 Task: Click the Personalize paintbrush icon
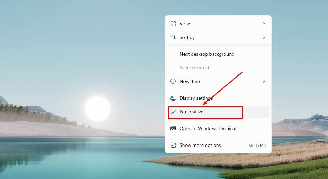pos(173,112)
